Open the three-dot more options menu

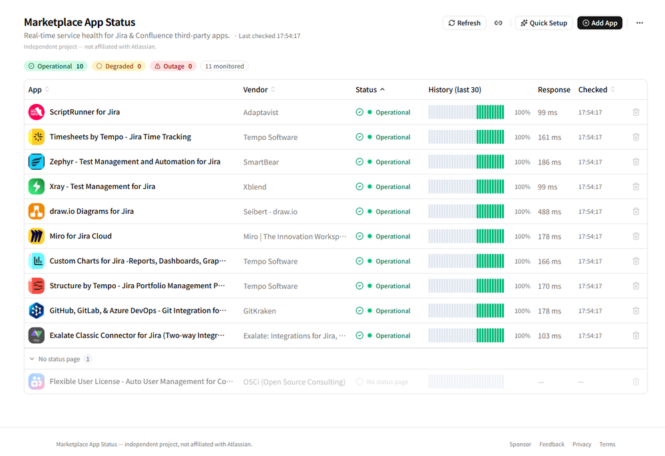coord(640,23)
